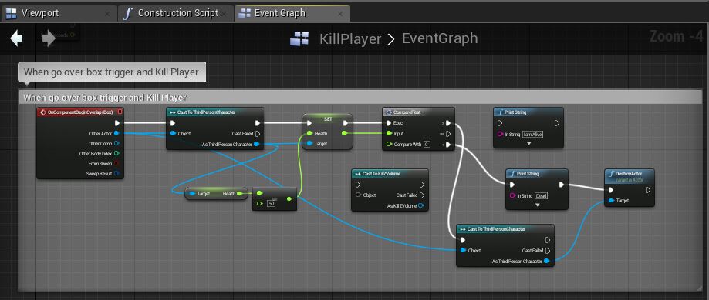709x300 pixels.
Task: Select the Cast To KillZVolume node title
Action: tap(381, 174)
